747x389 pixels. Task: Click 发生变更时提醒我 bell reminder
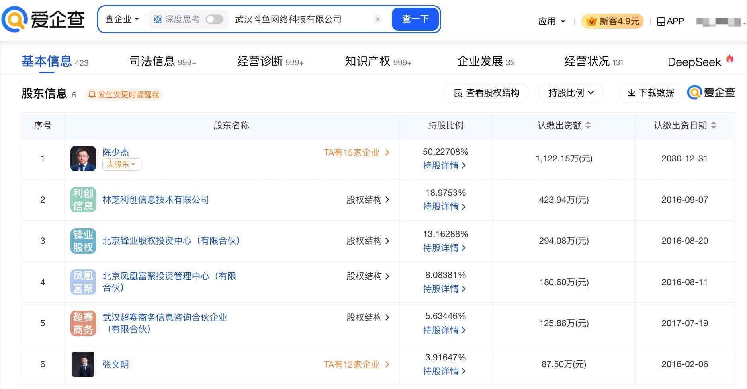pos(124,95)
